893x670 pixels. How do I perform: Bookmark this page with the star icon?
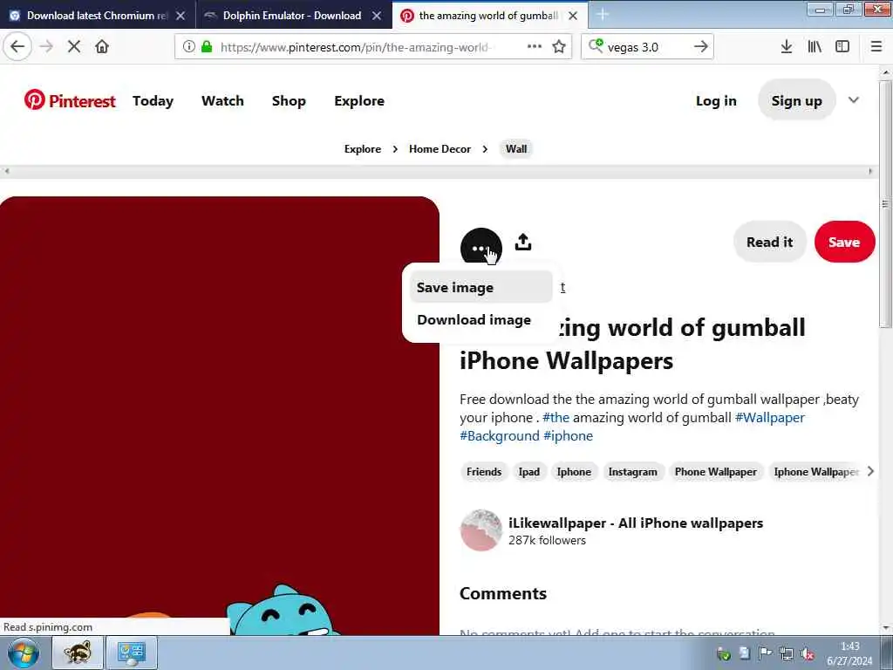559,46
